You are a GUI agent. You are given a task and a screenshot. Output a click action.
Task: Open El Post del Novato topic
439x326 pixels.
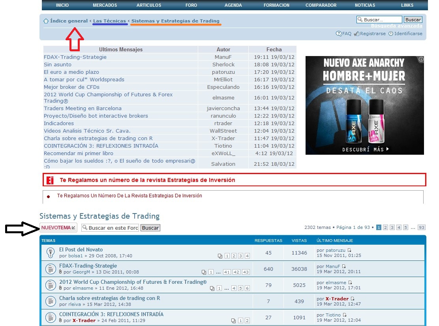(81, 249)
